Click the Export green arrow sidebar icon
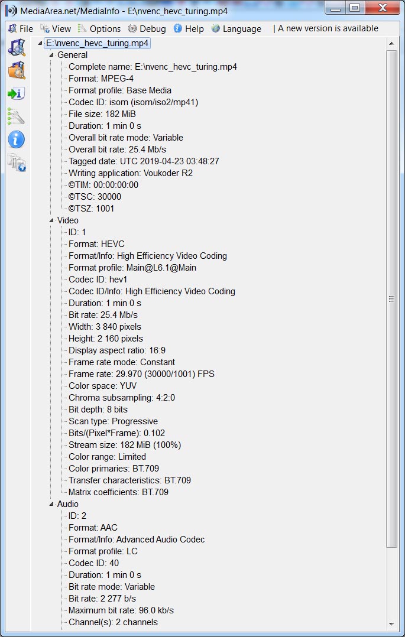 click(17, 94)
